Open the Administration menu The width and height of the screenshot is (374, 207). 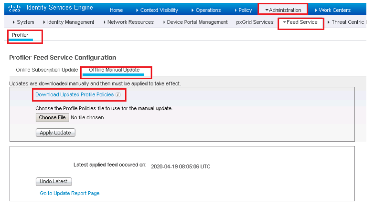point(283,10)
